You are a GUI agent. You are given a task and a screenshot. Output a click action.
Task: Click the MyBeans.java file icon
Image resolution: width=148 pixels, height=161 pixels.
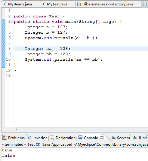5,4
